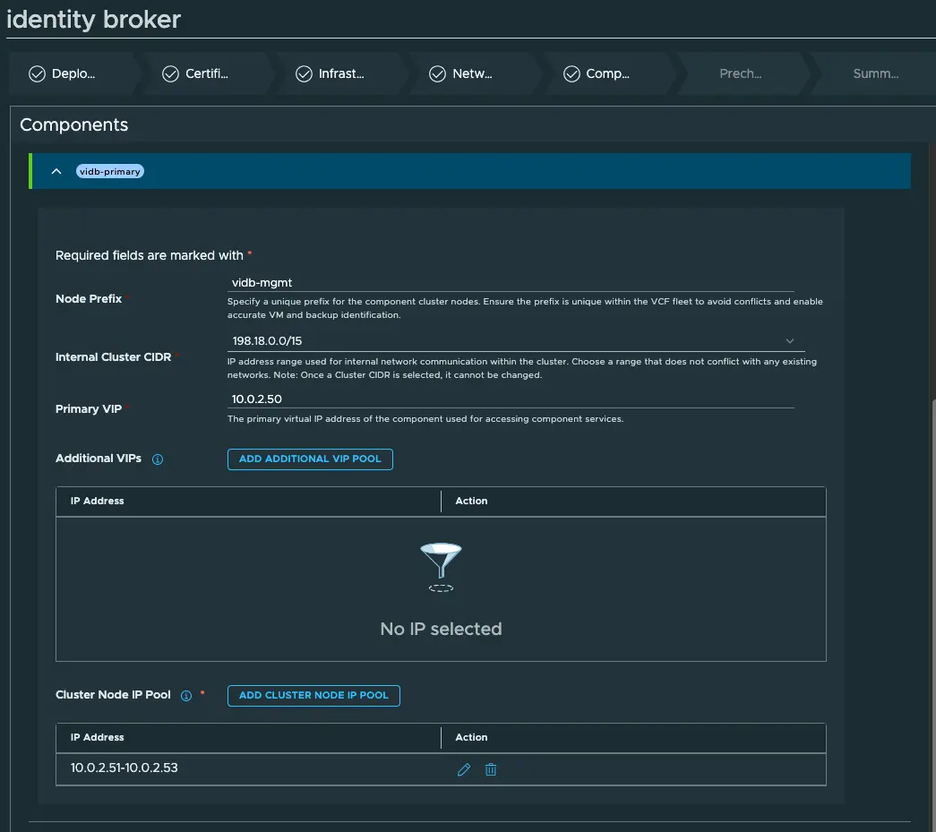The width and height of the screenshot is (936, 832).
Task: Click Add Additional VIP Pool button
Action: point(310,459)
